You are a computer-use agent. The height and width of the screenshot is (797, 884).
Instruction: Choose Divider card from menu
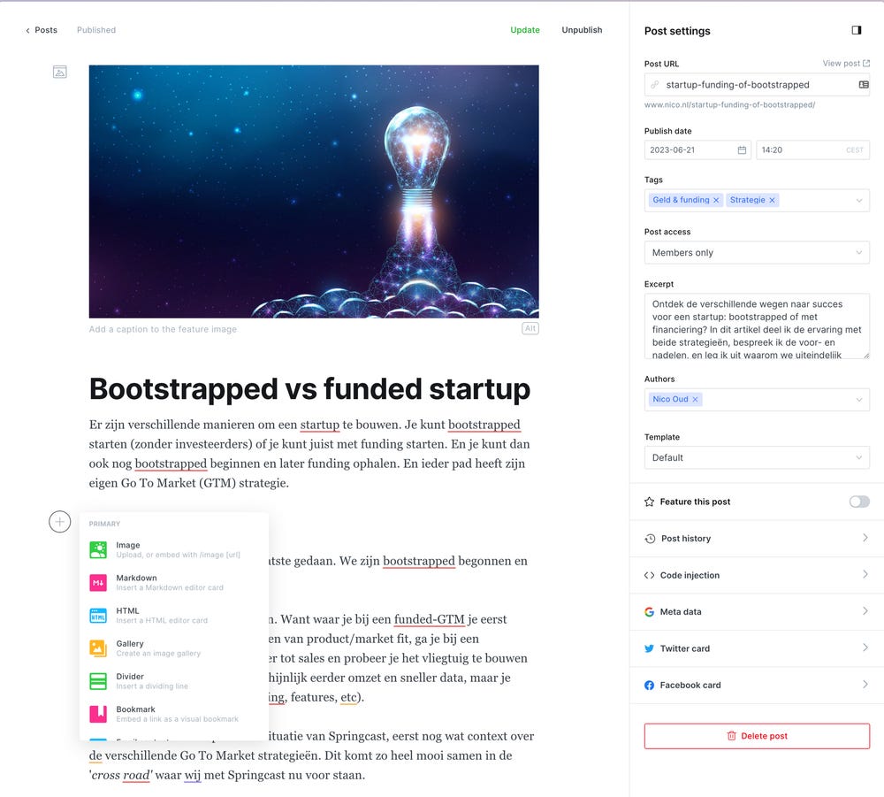point(174,681)
